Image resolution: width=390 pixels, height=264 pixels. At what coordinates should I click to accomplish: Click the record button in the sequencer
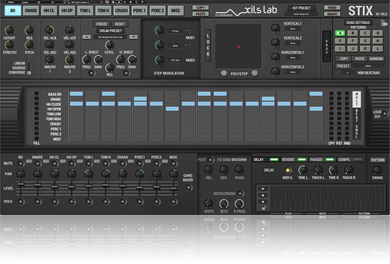(x=263, y=201)
